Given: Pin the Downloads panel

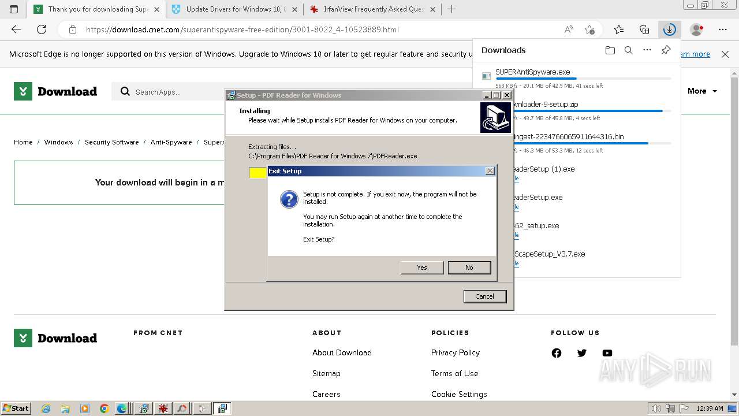Looking at the screenshot, I should coord(666,50).
